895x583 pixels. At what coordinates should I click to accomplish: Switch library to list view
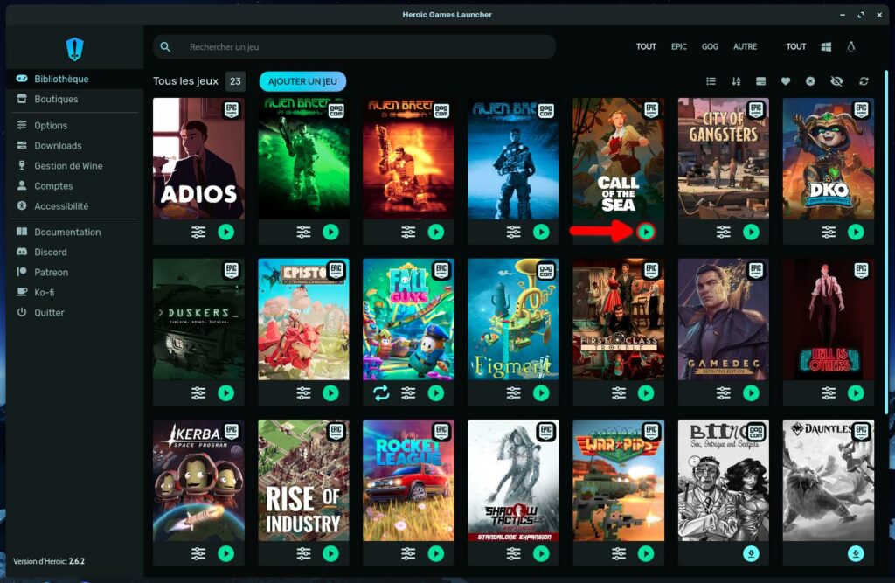[x=711, y=81]
